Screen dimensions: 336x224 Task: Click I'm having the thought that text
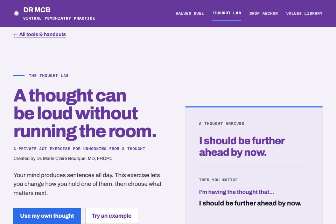(237, 192)
